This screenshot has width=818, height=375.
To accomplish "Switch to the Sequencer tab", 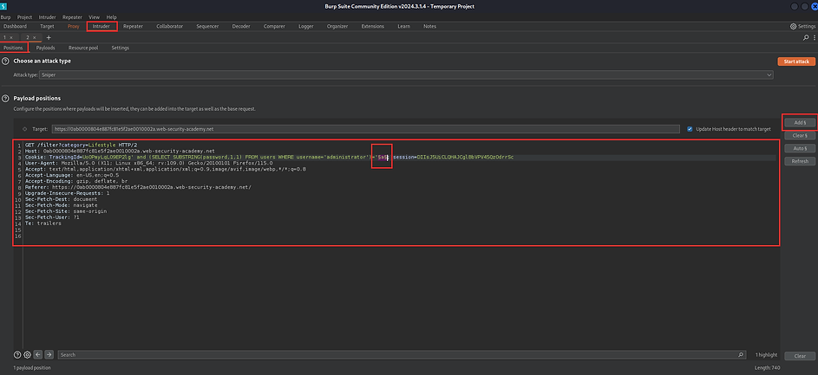I will pos(207,26).
